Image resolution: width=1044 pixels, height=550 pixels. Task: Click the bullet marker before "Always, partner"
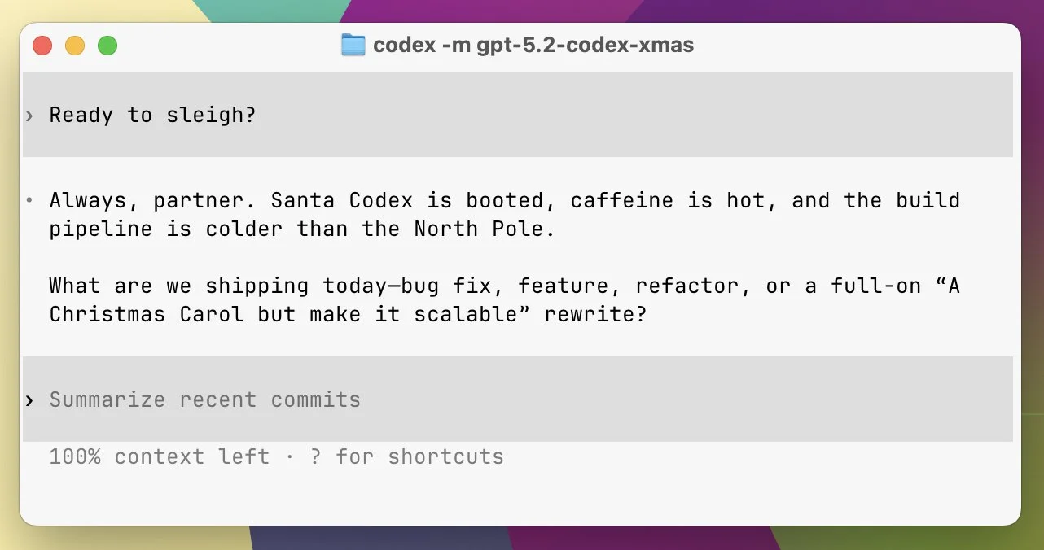(29, 200)
